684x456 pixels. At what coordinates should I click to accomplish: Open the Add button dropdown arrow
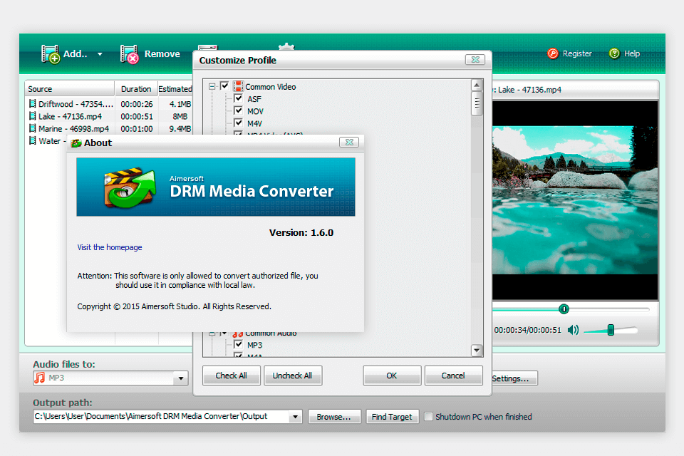tap(100, 54)
